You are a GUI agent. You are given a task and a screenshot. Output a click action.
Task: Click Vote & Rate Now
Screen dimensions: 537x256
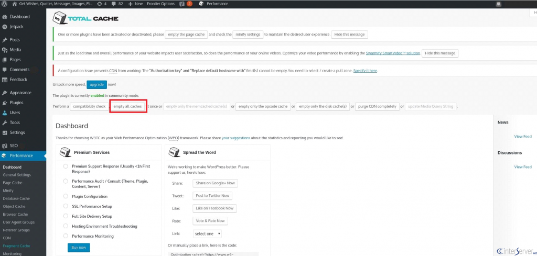click(x=210, y=221)
